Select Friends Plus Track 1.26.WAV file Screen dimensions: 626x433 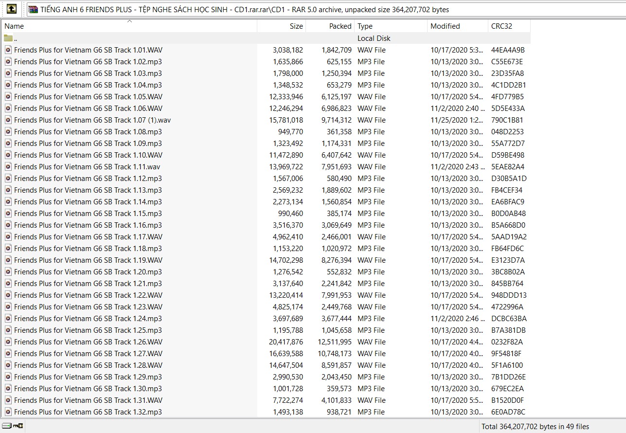pyautogui.click(x=88, y=342)
